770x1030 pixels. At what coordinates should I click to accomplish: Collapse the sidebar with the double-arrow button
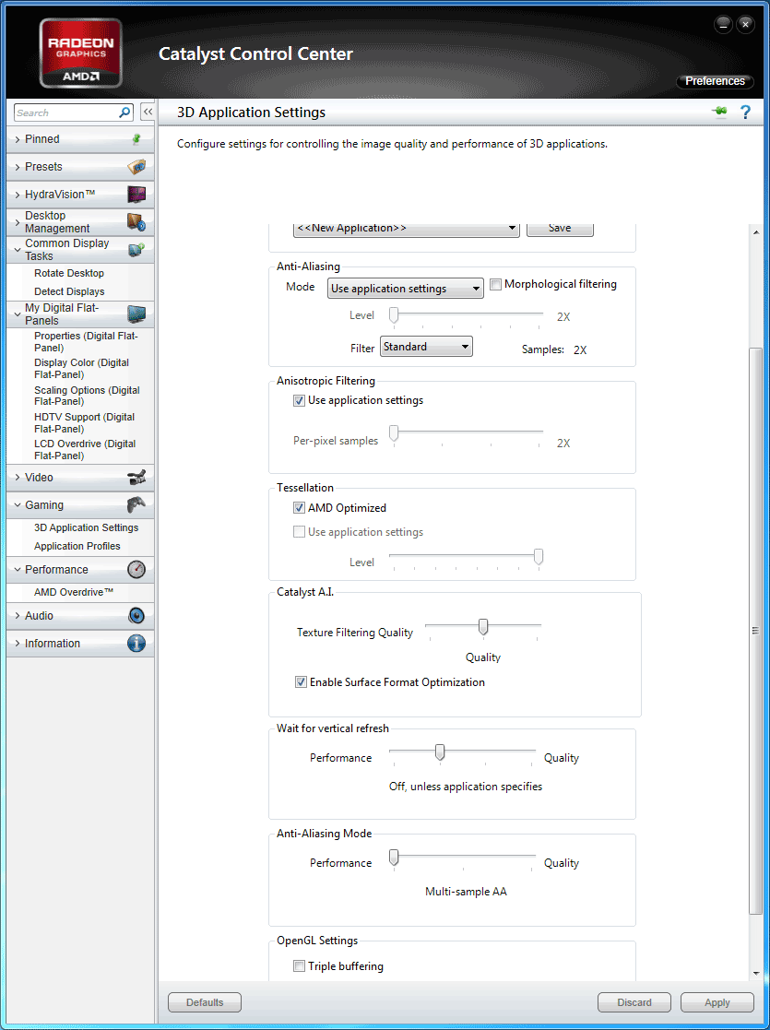(148, 112)
